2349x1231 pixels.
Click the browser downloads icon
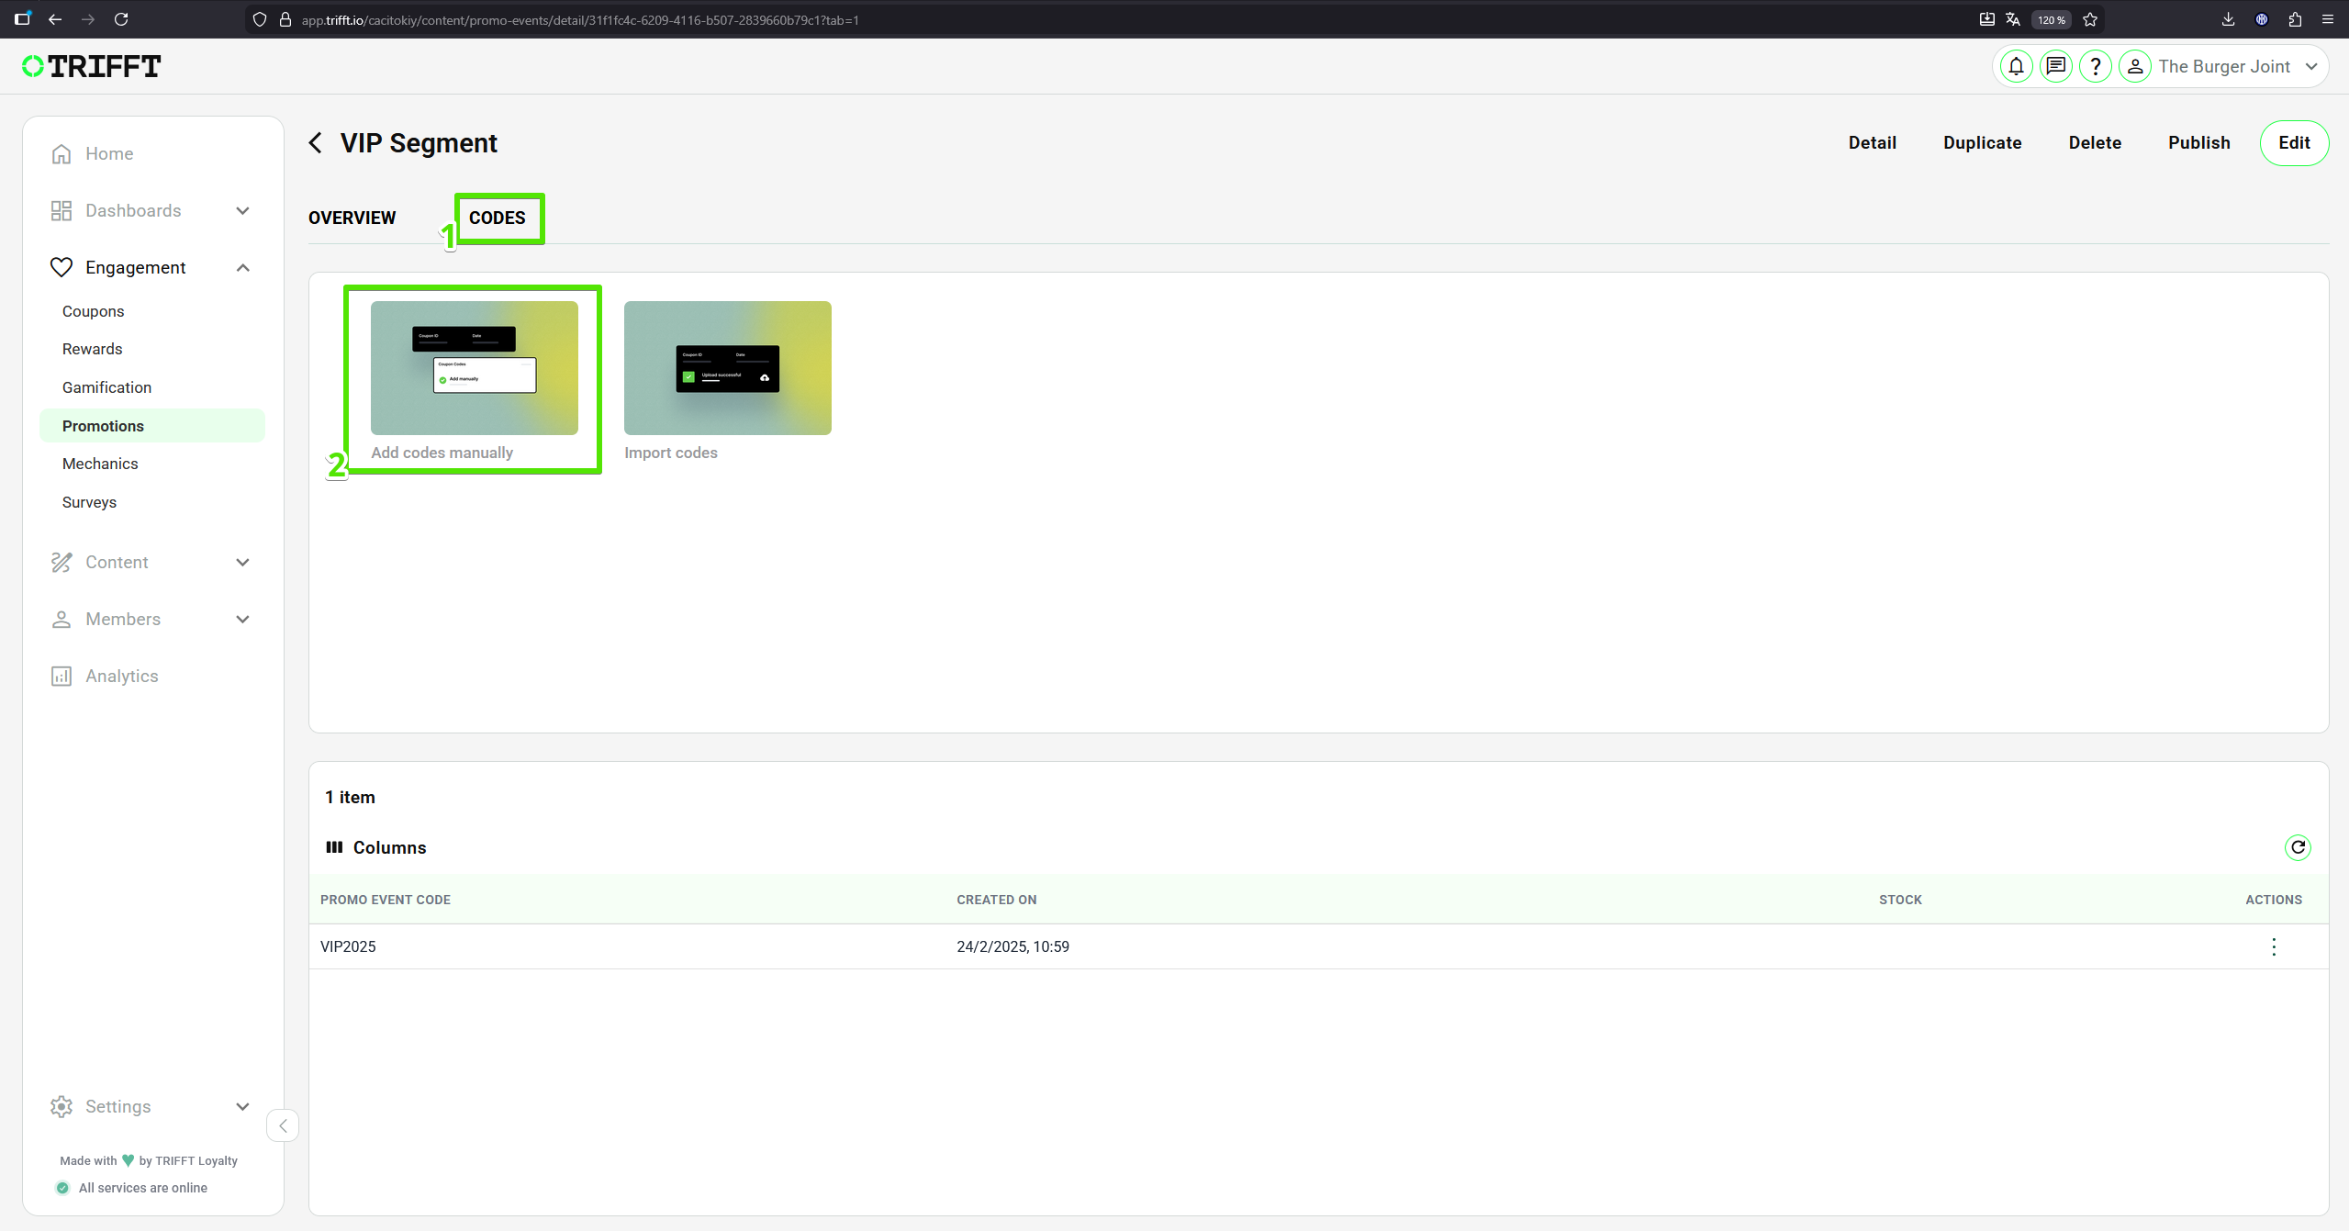[x=2228, y=19]
